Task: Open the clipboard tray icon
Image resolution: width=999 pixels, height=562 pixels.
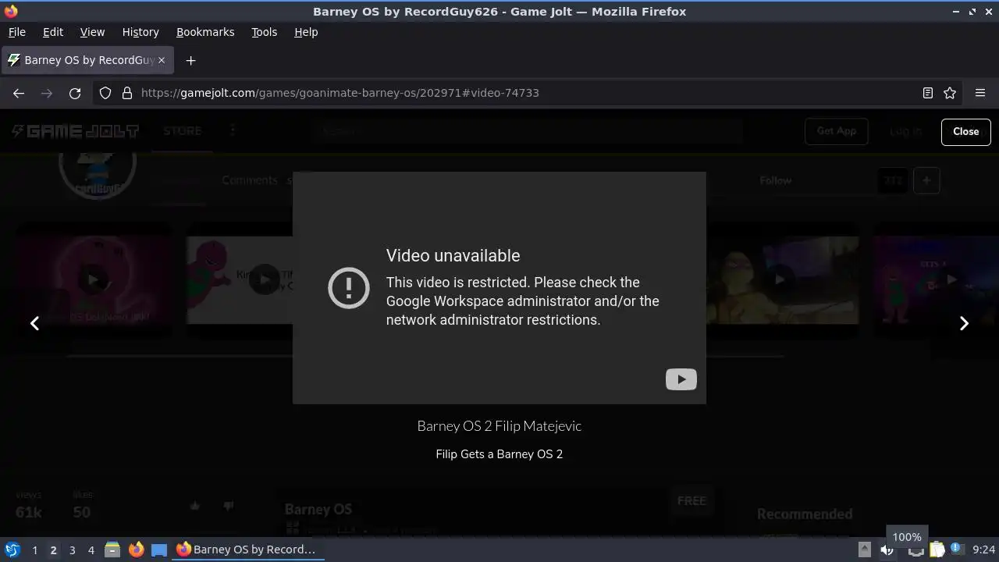Action: pyautogui.click(x=937, y=550)
